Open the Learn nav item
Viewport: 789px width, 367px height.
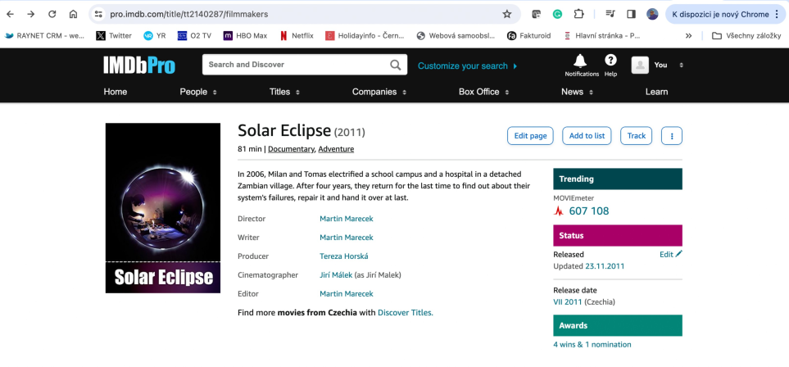tap(656, 92)
